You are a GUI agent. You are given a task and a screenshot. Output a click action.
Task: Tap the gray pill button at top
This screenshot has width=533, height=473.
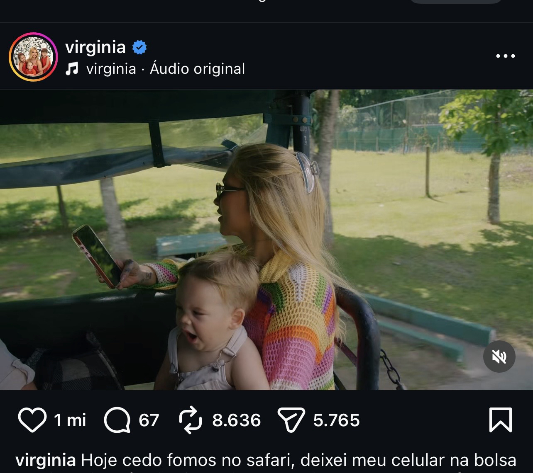click(x=456, y=1)
